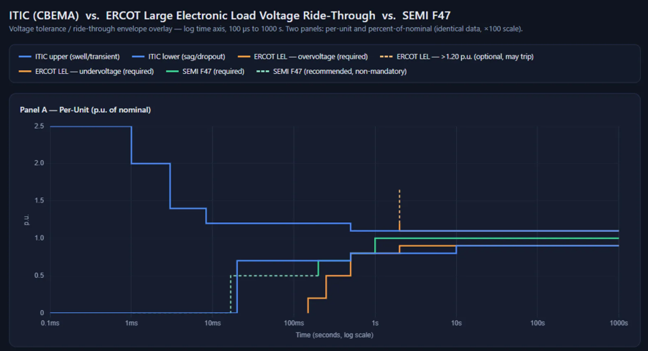The image size is (648, 351).
Task: Click the 10ms x-axis tick label
Action: pos(213,323)
